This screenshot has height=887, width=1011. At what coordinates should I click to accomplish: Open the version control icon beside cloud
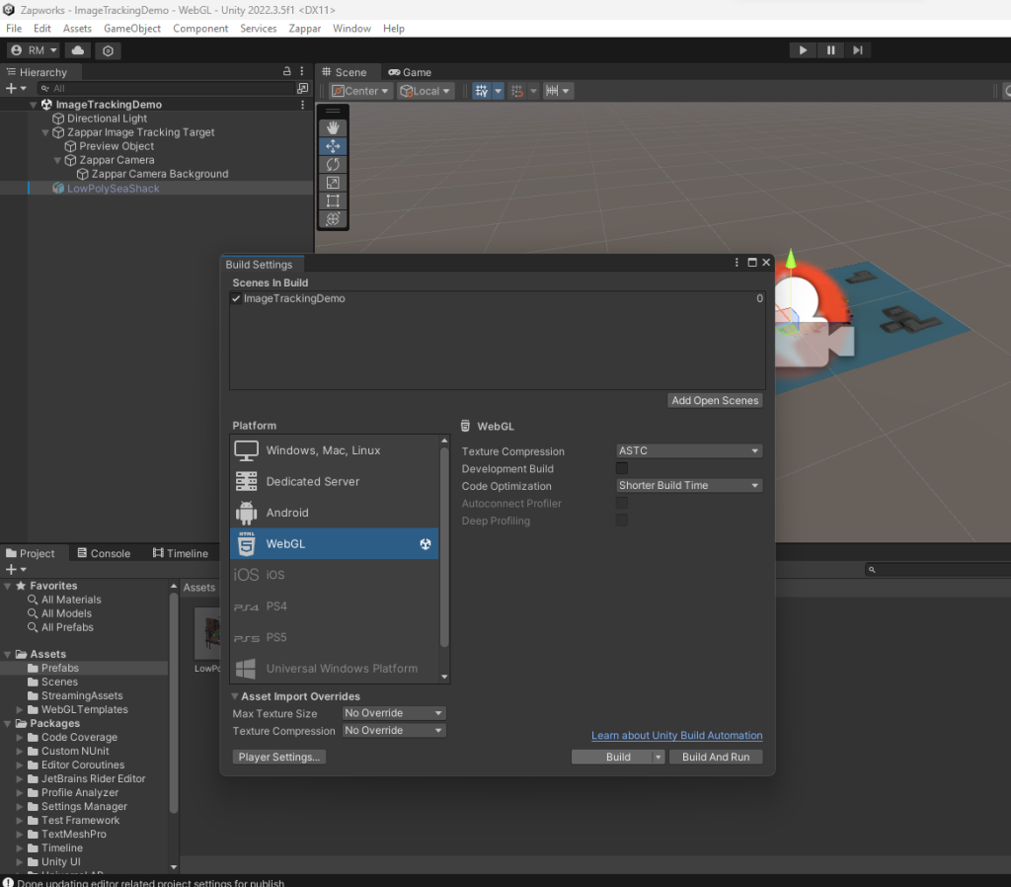coord(109,50)
